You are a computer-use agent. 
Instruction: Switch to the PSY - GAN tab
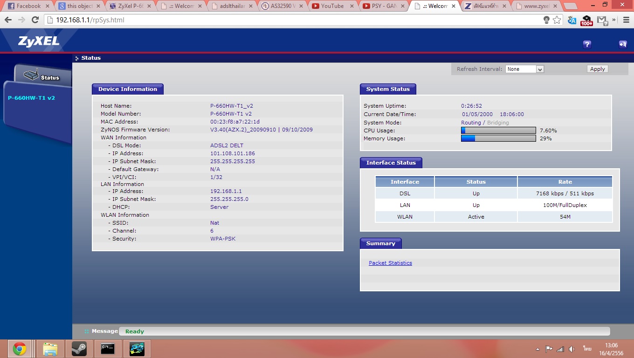385,6
